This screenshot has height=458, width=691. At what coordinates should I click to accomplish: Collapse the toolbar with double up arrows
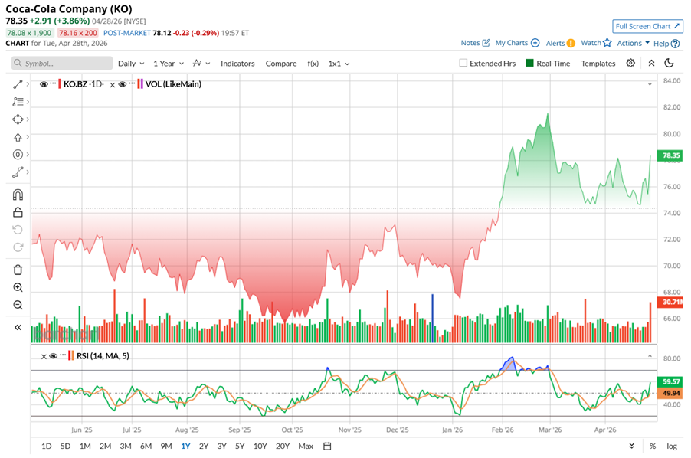(x=651, y=63)
